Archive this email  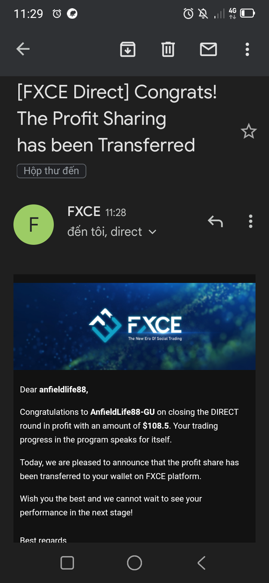[x=127, y=49]
